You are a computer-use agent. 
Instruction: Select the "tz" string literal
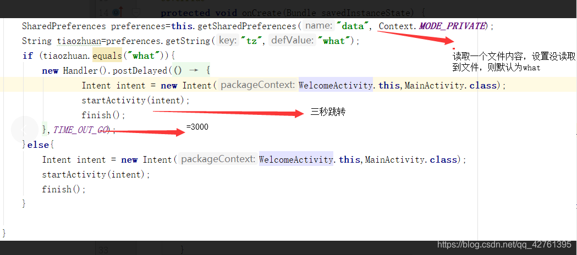(251, 41)
